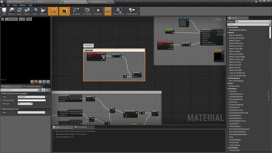The height and width of the screenshot is (153, 272).
Task: Select AtmosphericFogColor in the palette
Action: click(x=238, y=30)
